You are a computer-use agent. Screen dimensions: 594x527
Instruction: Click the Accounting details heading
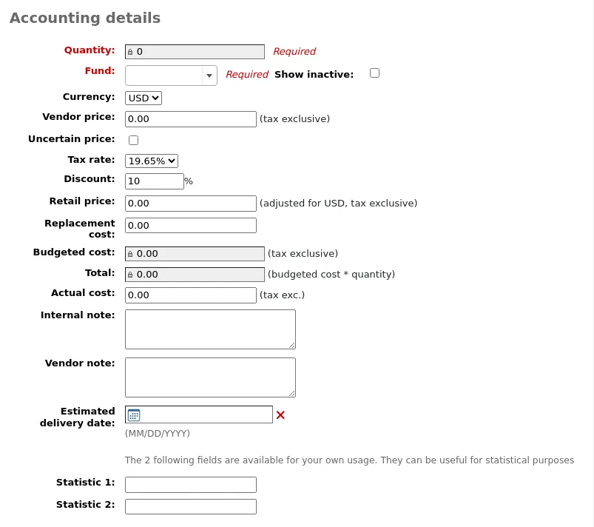[x=85, y=18]
